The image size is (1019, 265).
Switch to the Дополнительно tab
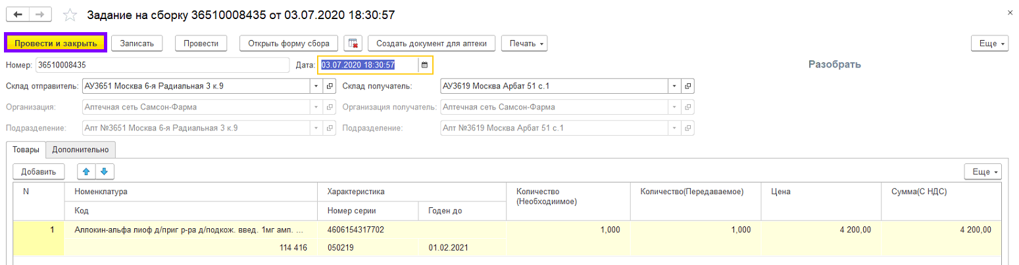[x=80, y=150]
